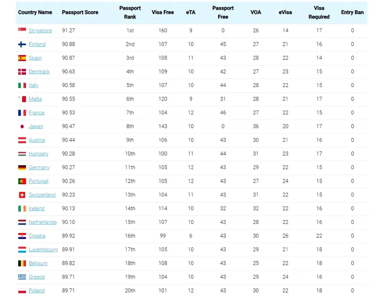Open the Luxembourg country link

(43, 250)
